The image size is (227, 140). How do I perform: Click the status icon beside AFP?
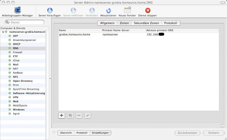tap(10, 36)
